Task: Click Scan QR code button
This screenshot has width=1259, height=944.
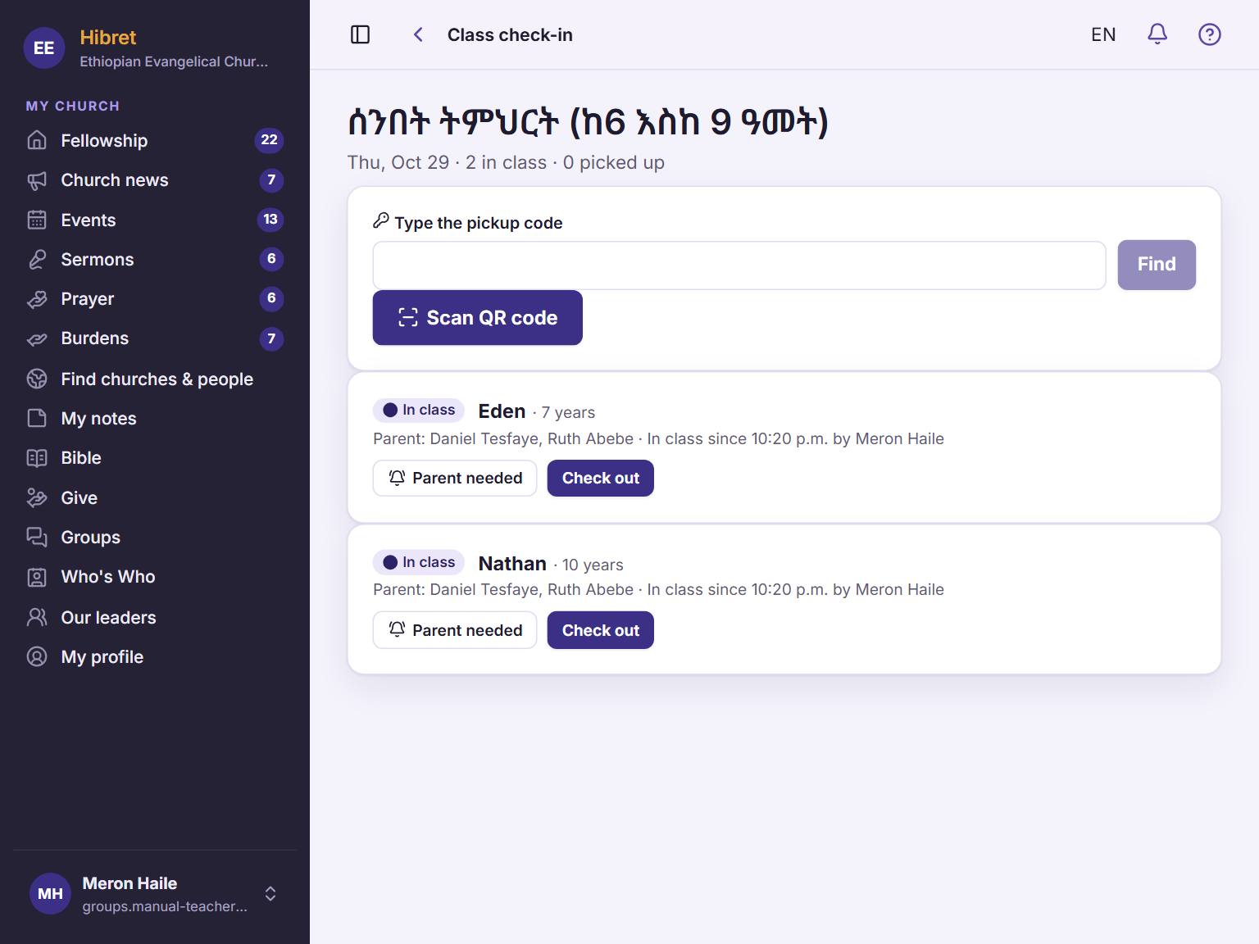Action: pyautogui.click(x=477, y=318)
